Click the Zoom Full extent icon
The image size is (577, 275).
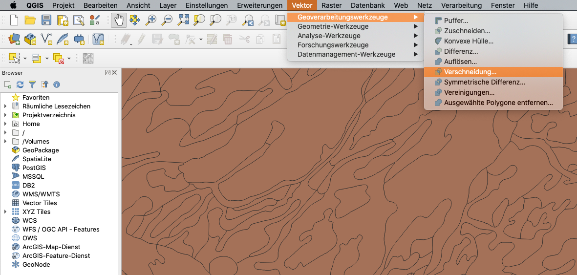[x=183, y=20]
